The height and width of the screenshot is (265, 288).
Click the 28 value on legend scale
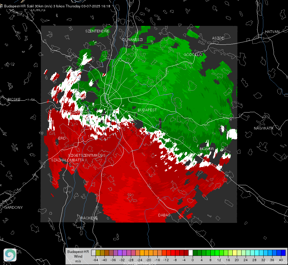pyautogui.click(x=254, y=260)
